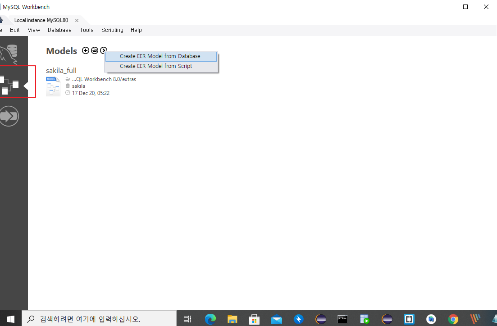Open the Edit menu
497x326 pixels.
click(x=14, y=30)
